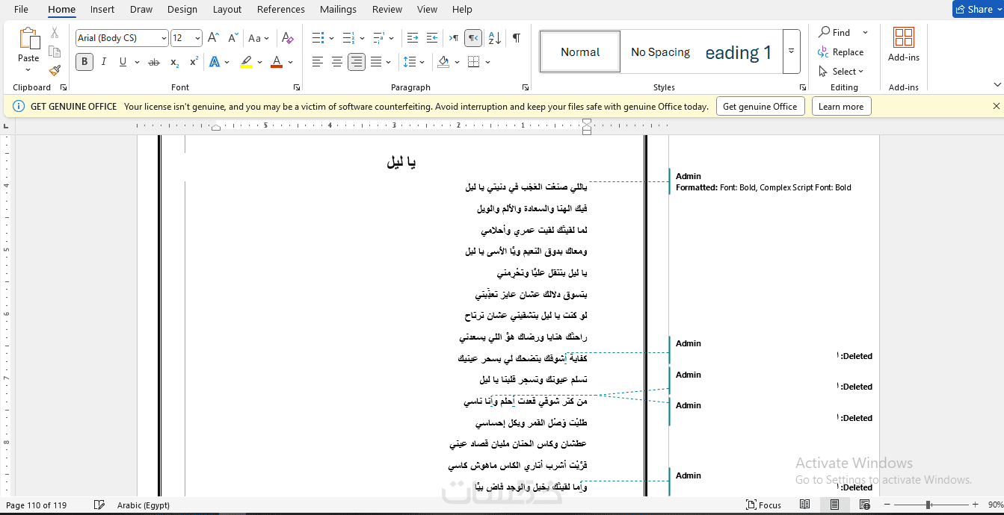Apply the Normal style
This screenshot has width=1004, height=515.
[580, 51]
